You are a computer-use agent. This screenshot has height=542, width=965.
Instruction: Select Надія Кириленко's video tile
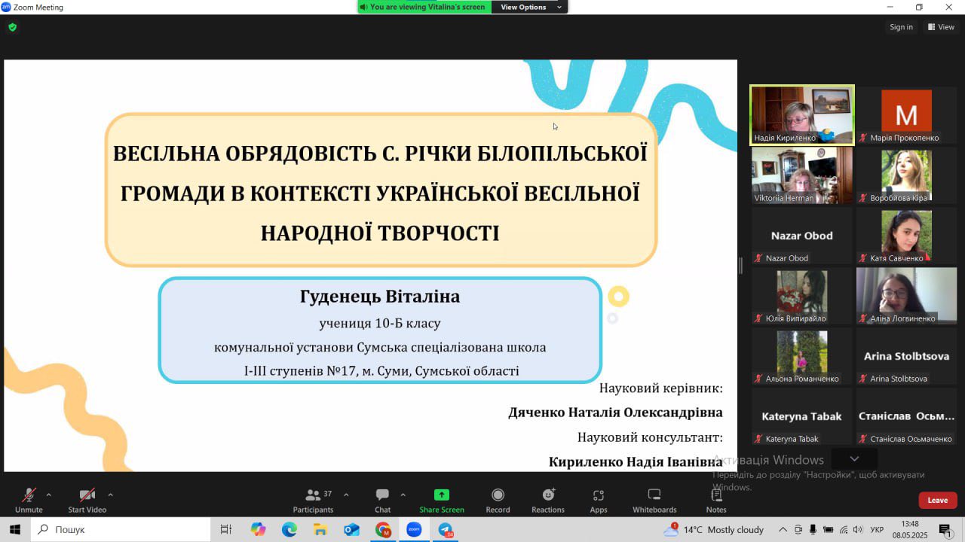click(x=802, y=114)
